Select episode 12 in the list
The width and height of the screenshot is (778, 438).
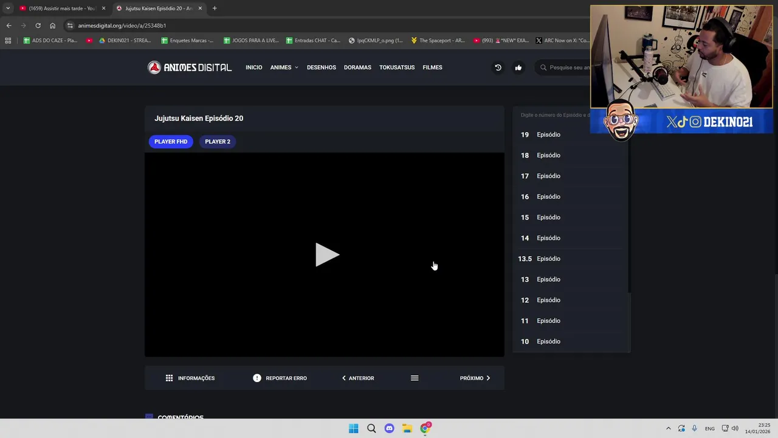coord(568,300)
